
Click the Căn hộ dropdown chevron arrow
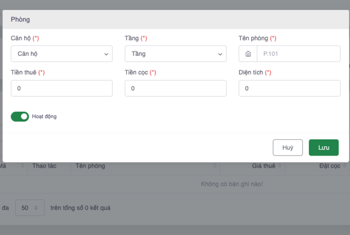106,54
